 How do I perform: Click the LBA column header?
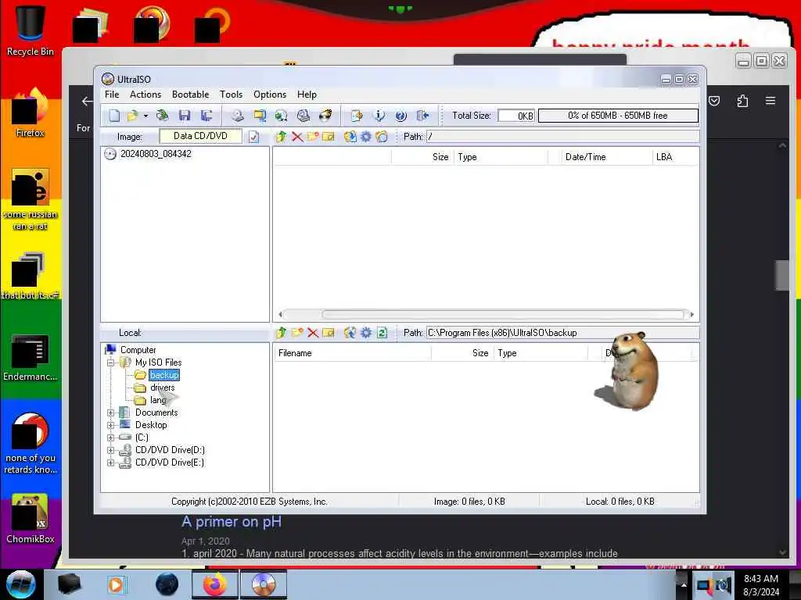[x=675, y=157]
